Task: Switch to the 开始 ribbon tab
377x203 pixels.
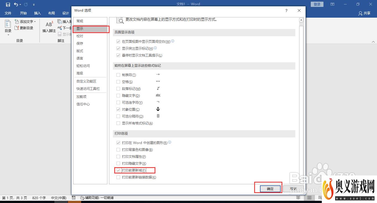Action: click(23, 13)
